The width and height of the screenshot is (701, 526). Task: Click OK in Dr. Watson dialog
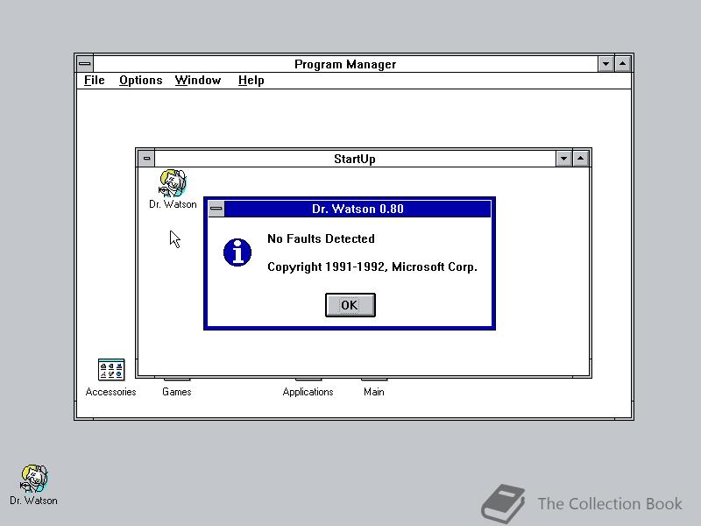350,305
